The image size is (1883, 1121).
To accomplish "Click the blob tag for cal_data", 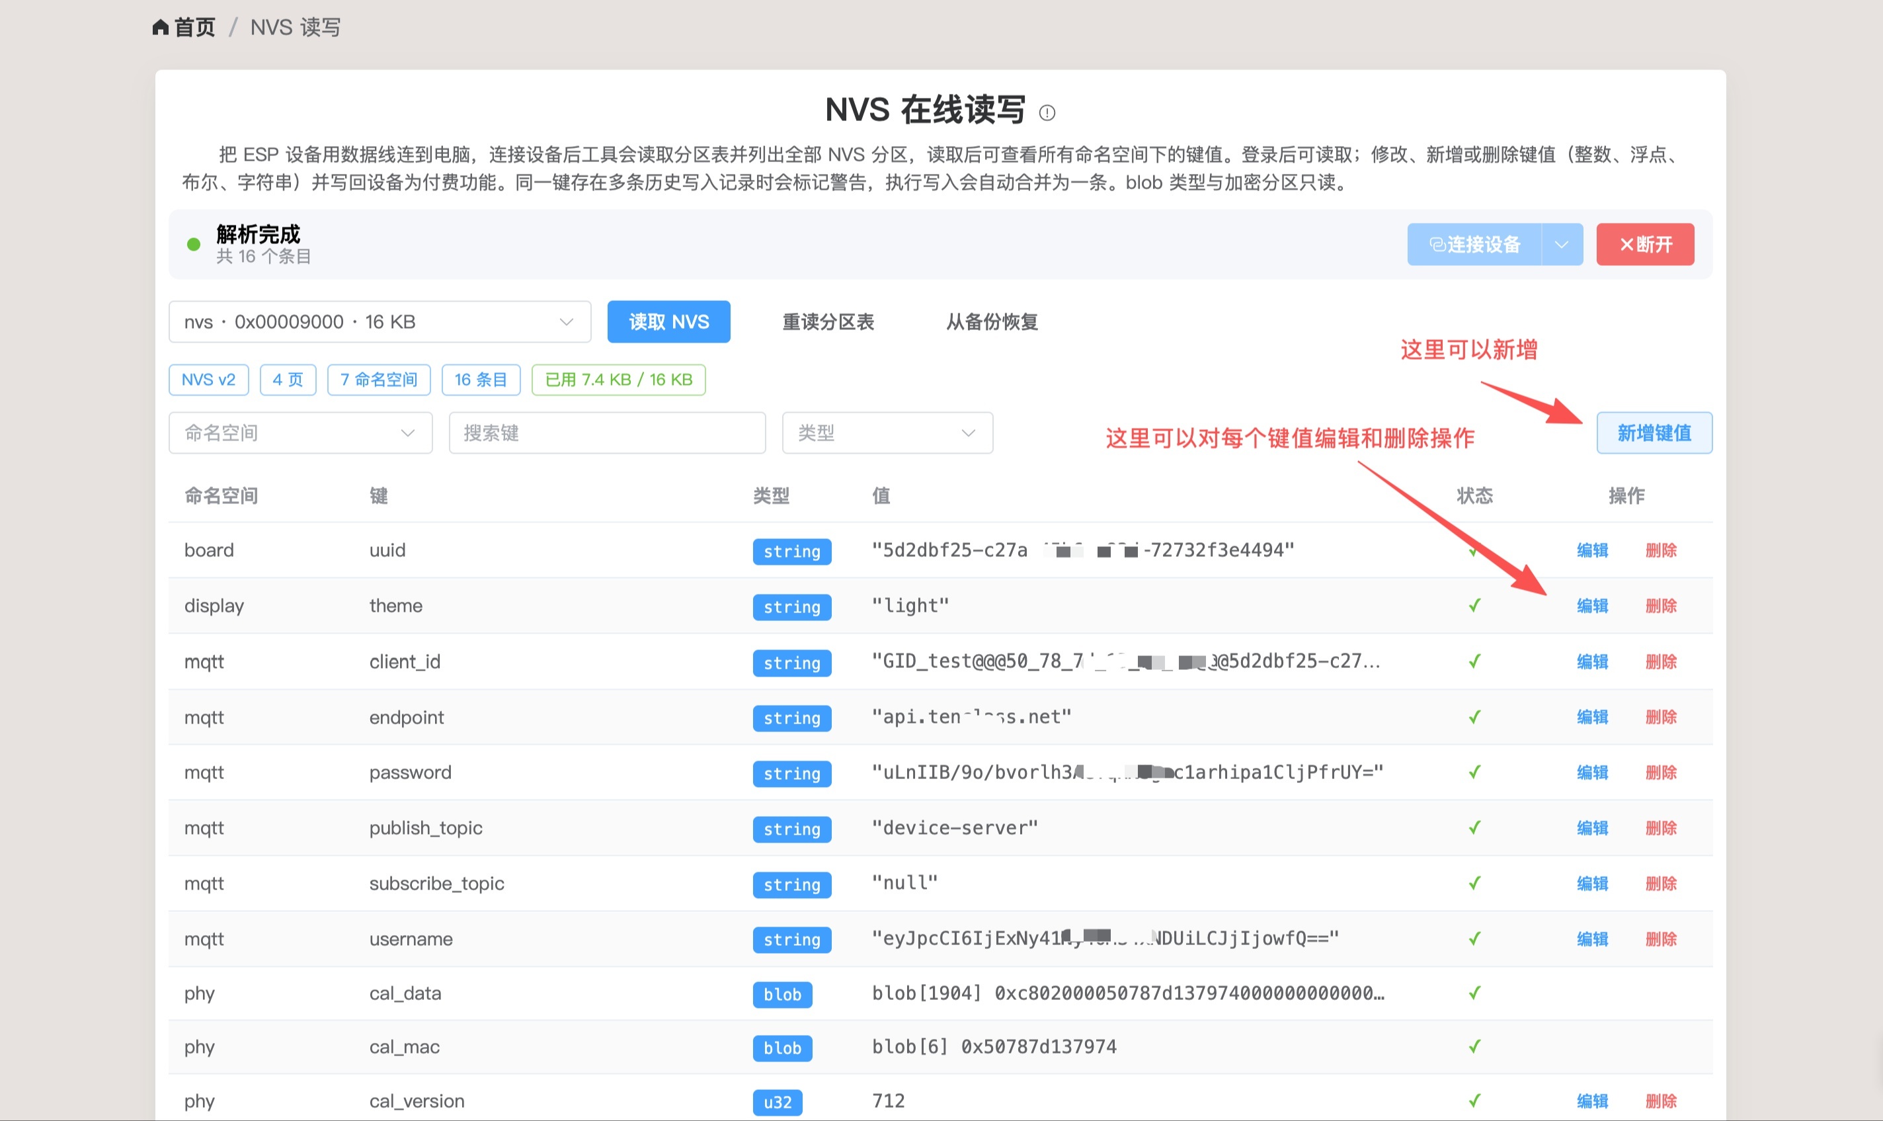I will [782, 994].
